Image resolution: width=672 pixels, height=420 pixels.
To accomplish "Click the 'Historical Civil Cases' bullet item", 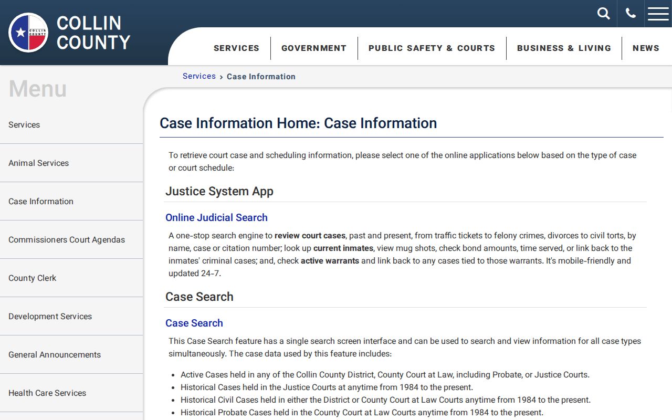I will pyautogui.click(x=385, y=400).
